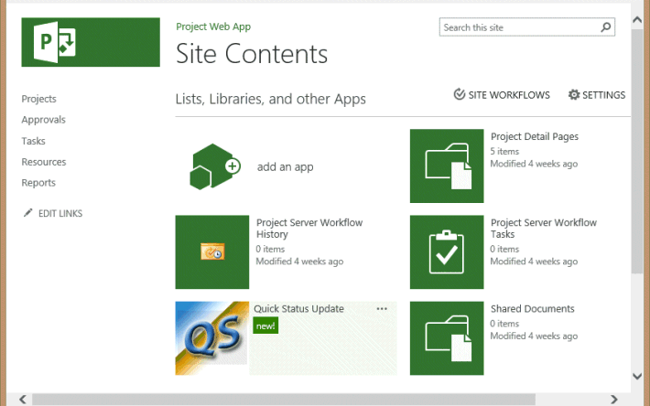Click the horizontal scrollbar thumb
This screenshot has height=406, width=650.
point(284,400)
